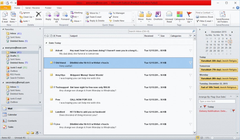Open the IM reply dropdown
The height and width of the screenshot is (140, 240).
(x=74, y=17)
